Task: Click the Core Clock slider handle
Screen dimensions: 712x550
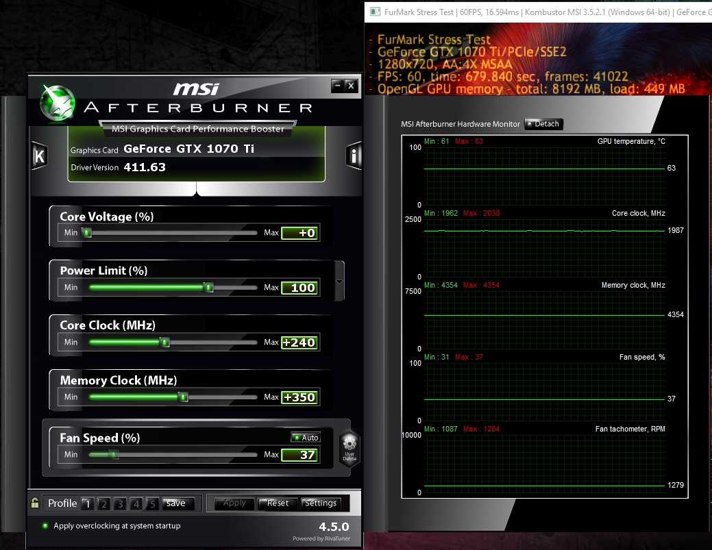Action: 164,342
